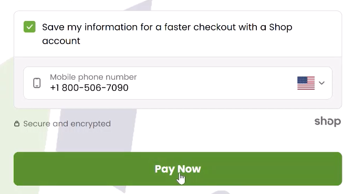This screenshot has width=354, height=194.
Task: Click the Secure and encrypted text
Action: 67,124
